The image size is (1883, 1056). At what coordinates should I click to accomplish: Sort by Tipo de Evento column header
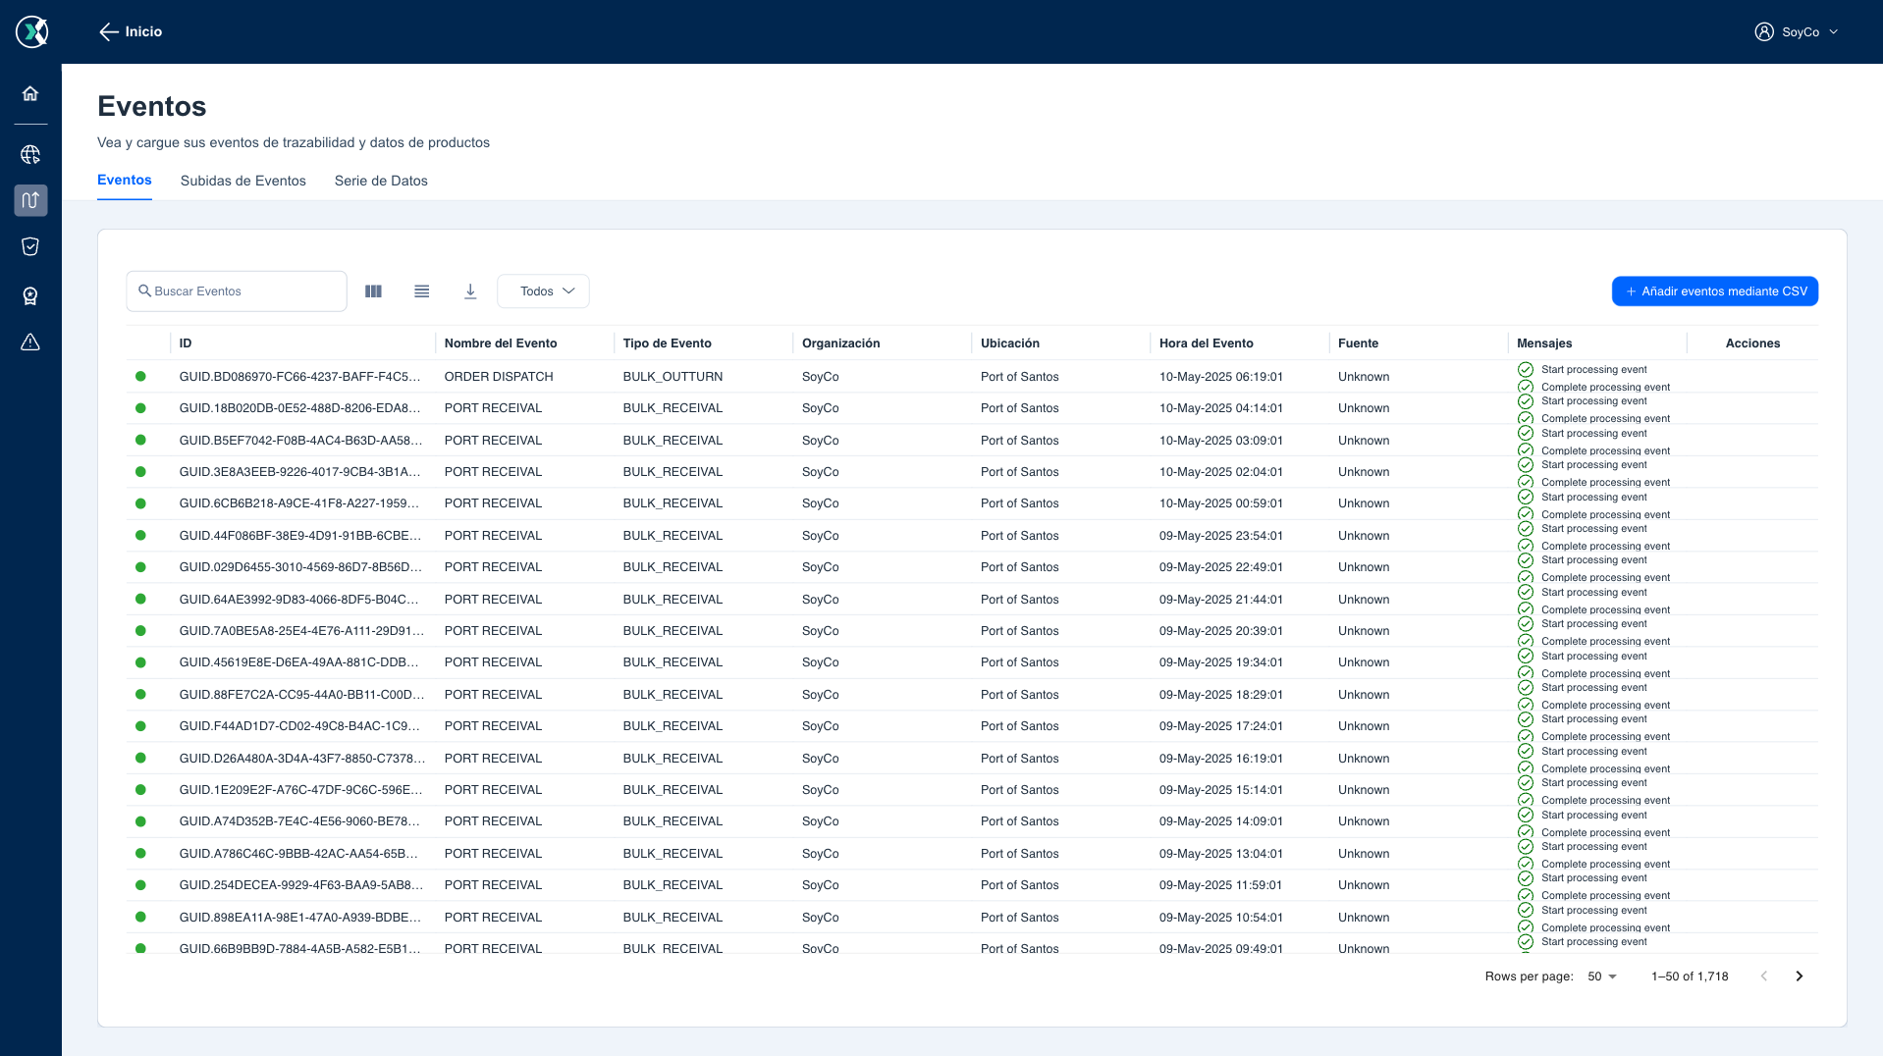(x=668, y=343)
